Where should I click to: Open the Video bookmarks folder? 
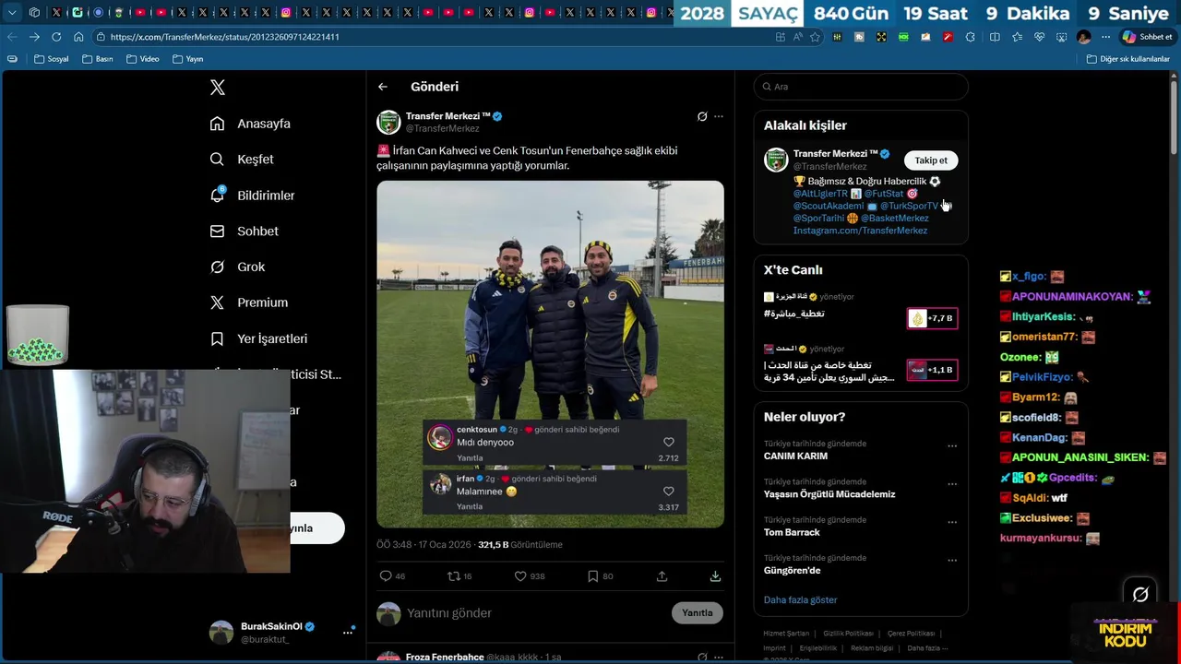pyautogui.click(x=143, y=59)
